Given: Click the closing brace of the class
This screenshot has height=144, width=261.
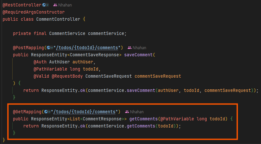Looking at the screenshot, I should pos(4,140).
